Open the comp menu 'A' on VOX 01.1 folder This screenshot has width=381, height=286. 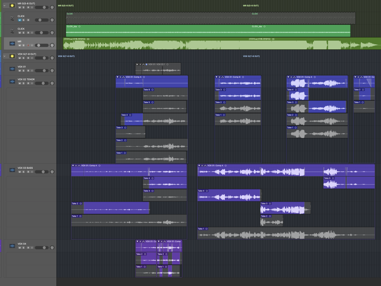click(x=140, y=64)
